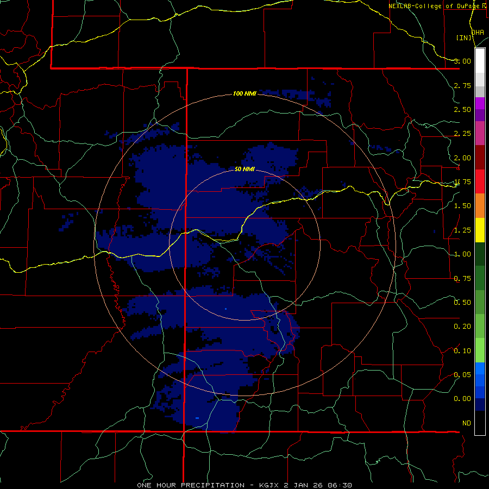This screenshot has width=489, height=489.
Task: Click the 2.50 legend value
Action: point(462,109)
